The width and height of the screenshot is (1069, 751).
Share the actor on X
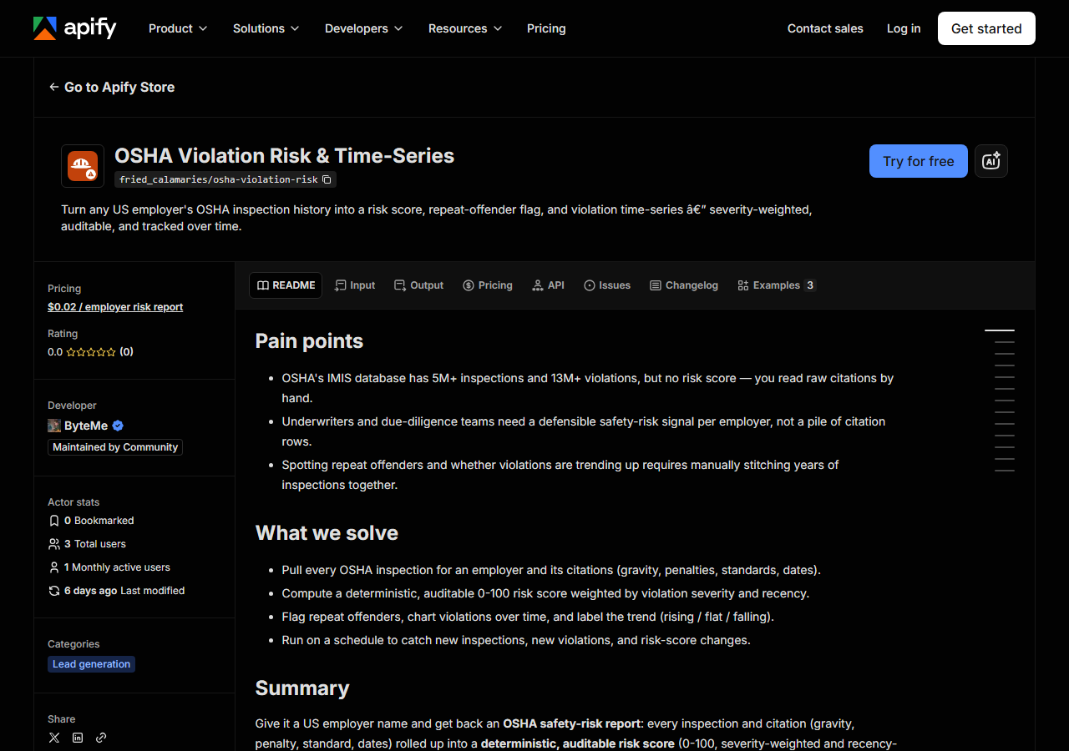(54, 738)
